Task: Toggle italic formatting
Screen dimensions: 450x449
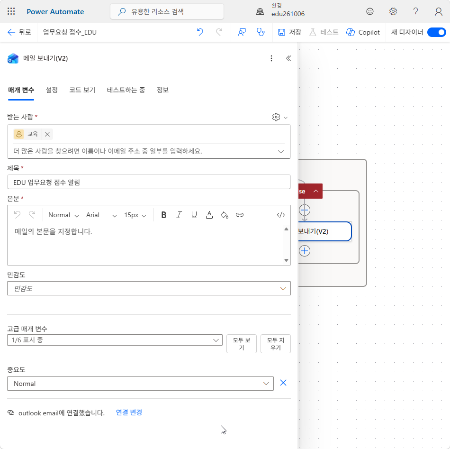Action: [x=179, y=215]
